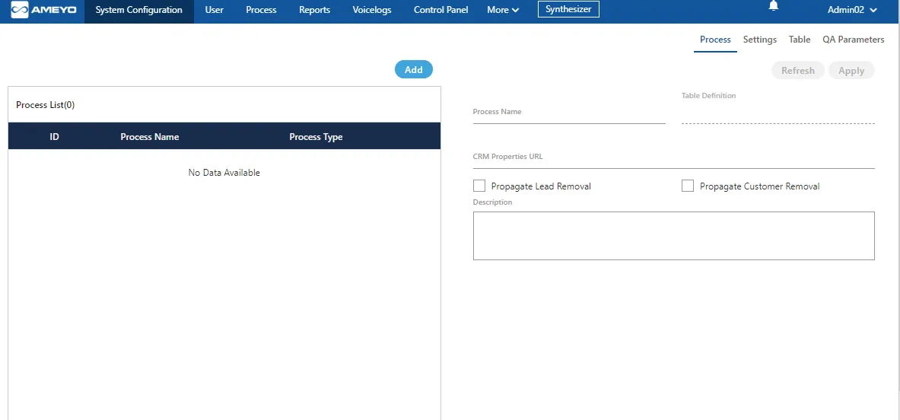Click the No Data Available text

click(224, 173)
